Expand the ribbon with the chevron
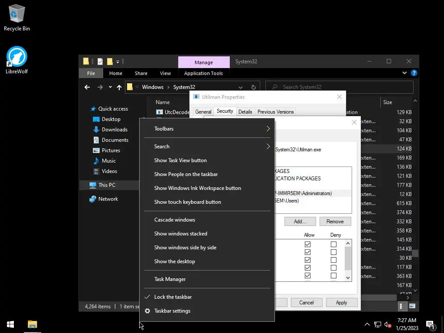Image resolution: width=444 pixels, height=333 pixels. (405, 73)
